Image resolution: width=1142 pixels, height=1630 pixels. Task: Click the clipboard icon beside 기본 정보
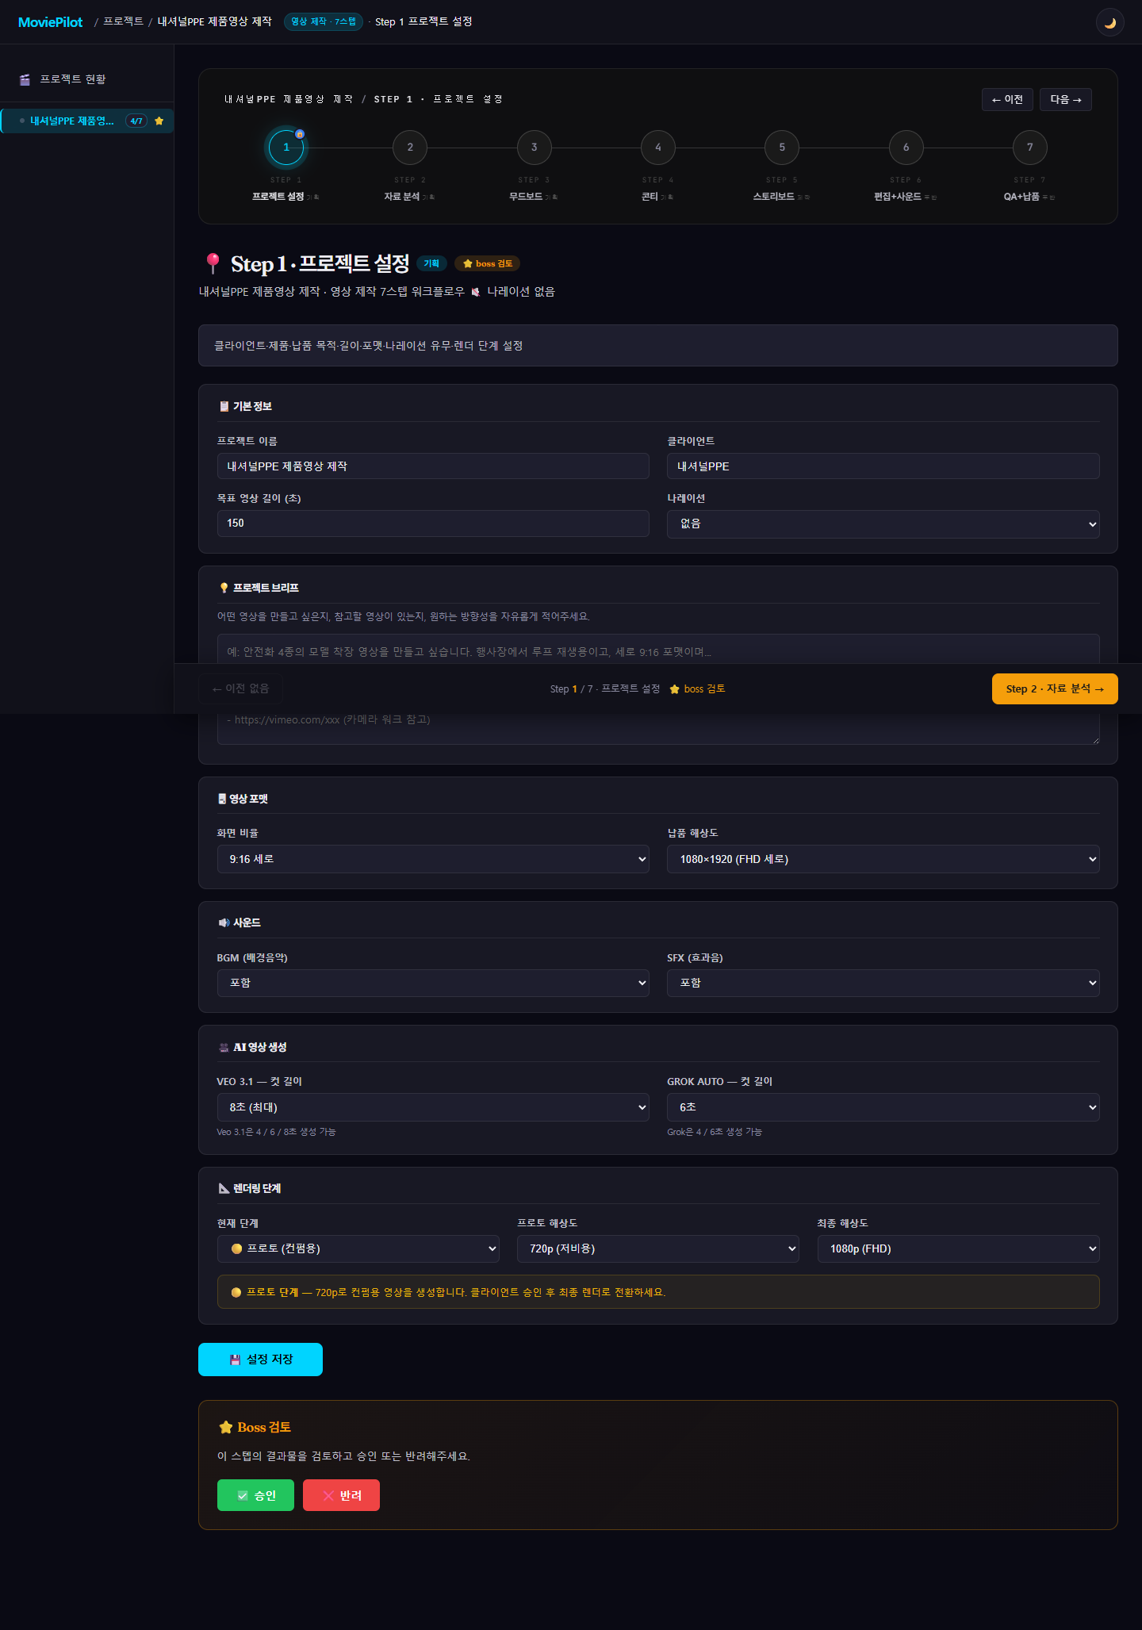224,406
